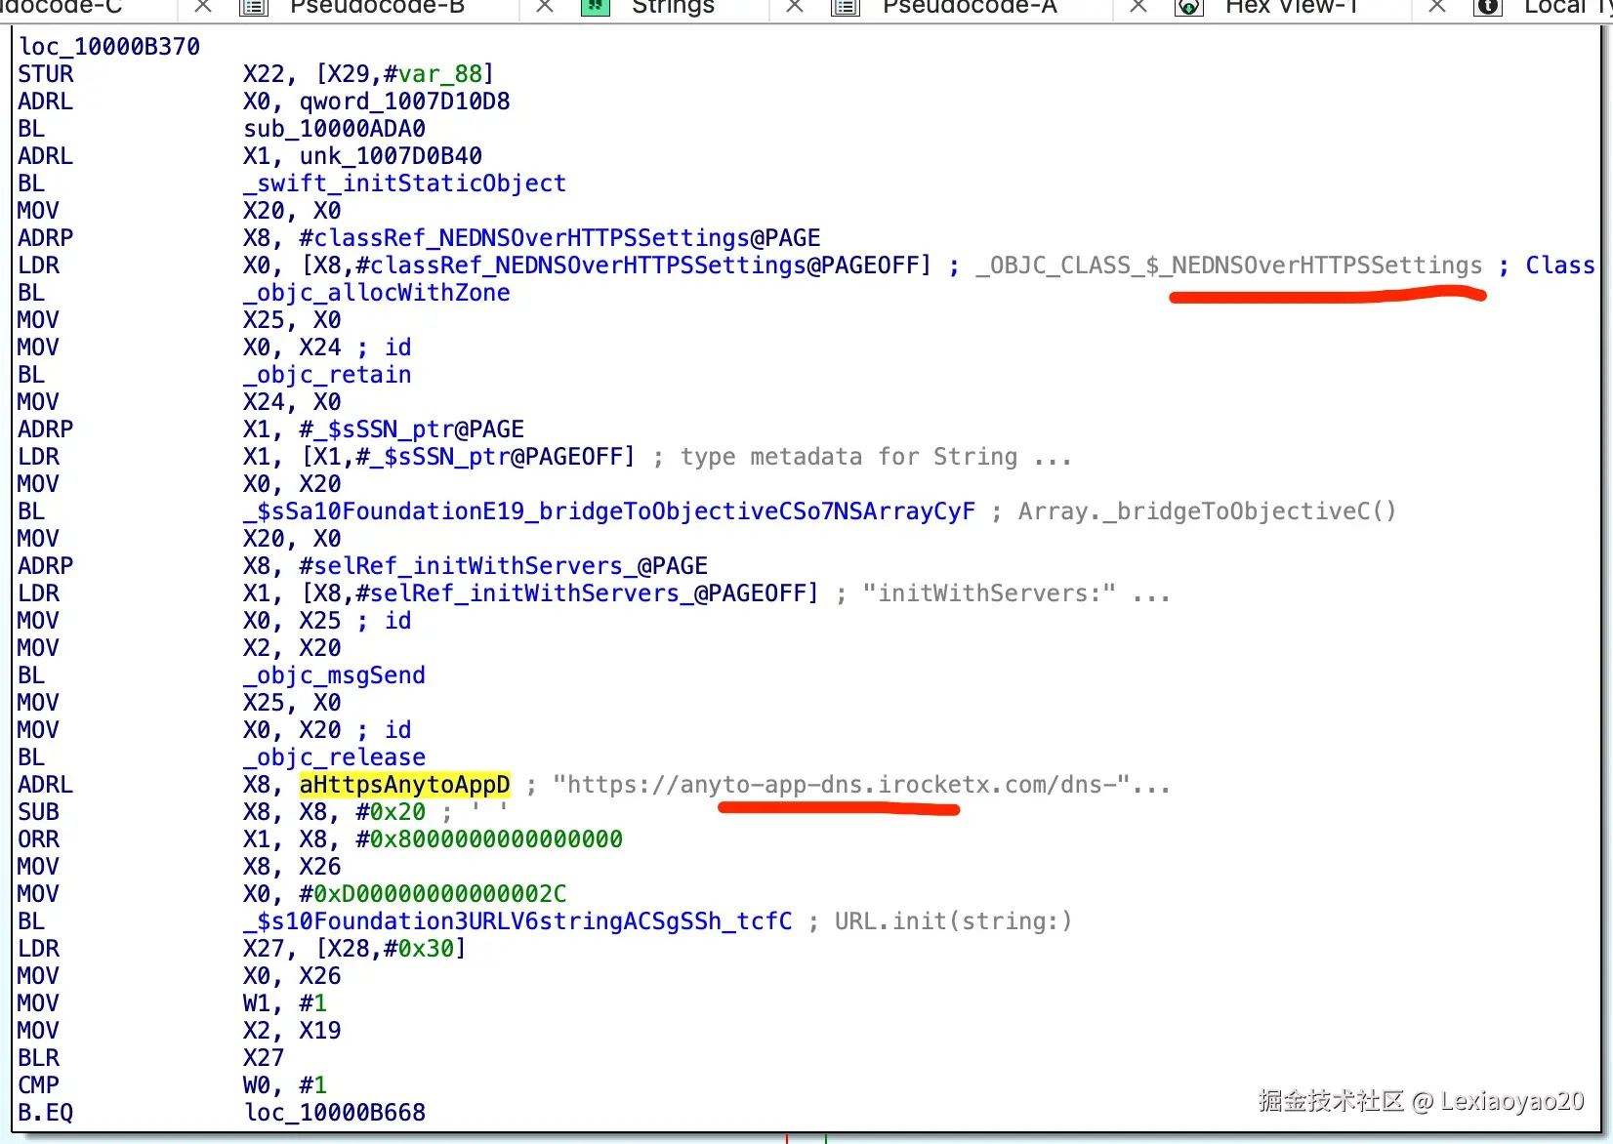Viewport: 1613px width, 1144px height.
Task: Select #0x8000000000000000 constant
Action: (488, 839)
